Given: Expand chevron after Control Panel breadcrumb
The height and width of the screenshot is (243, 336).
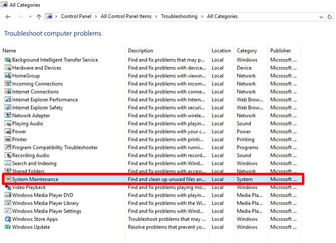Looking at the screenshot, I should click(x=96, y=16).
